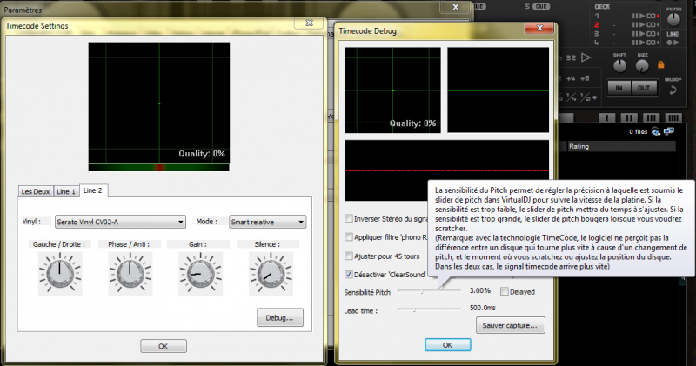Check the Ajuster pour 45 tours option
This screenshot has width=696, height=366.
tap(349, 256)
